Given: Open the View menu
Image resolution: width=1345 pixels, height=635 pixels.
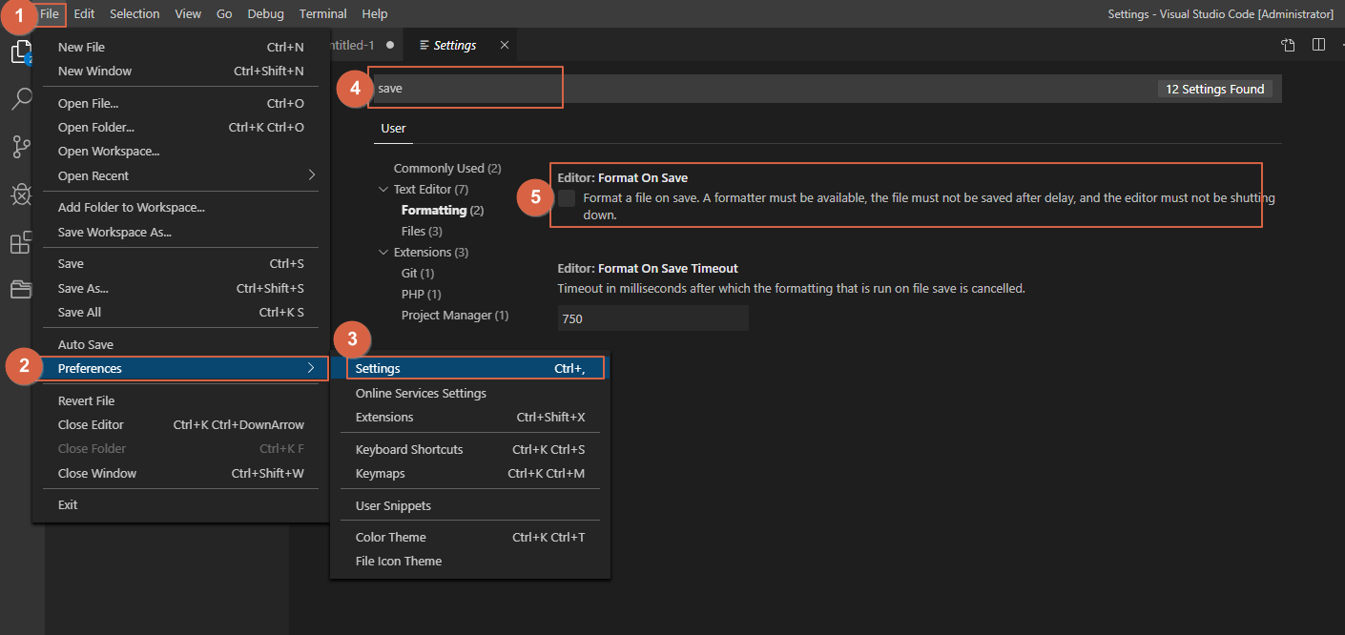Looking at the screenshot, I should click(x=188, y=14).
